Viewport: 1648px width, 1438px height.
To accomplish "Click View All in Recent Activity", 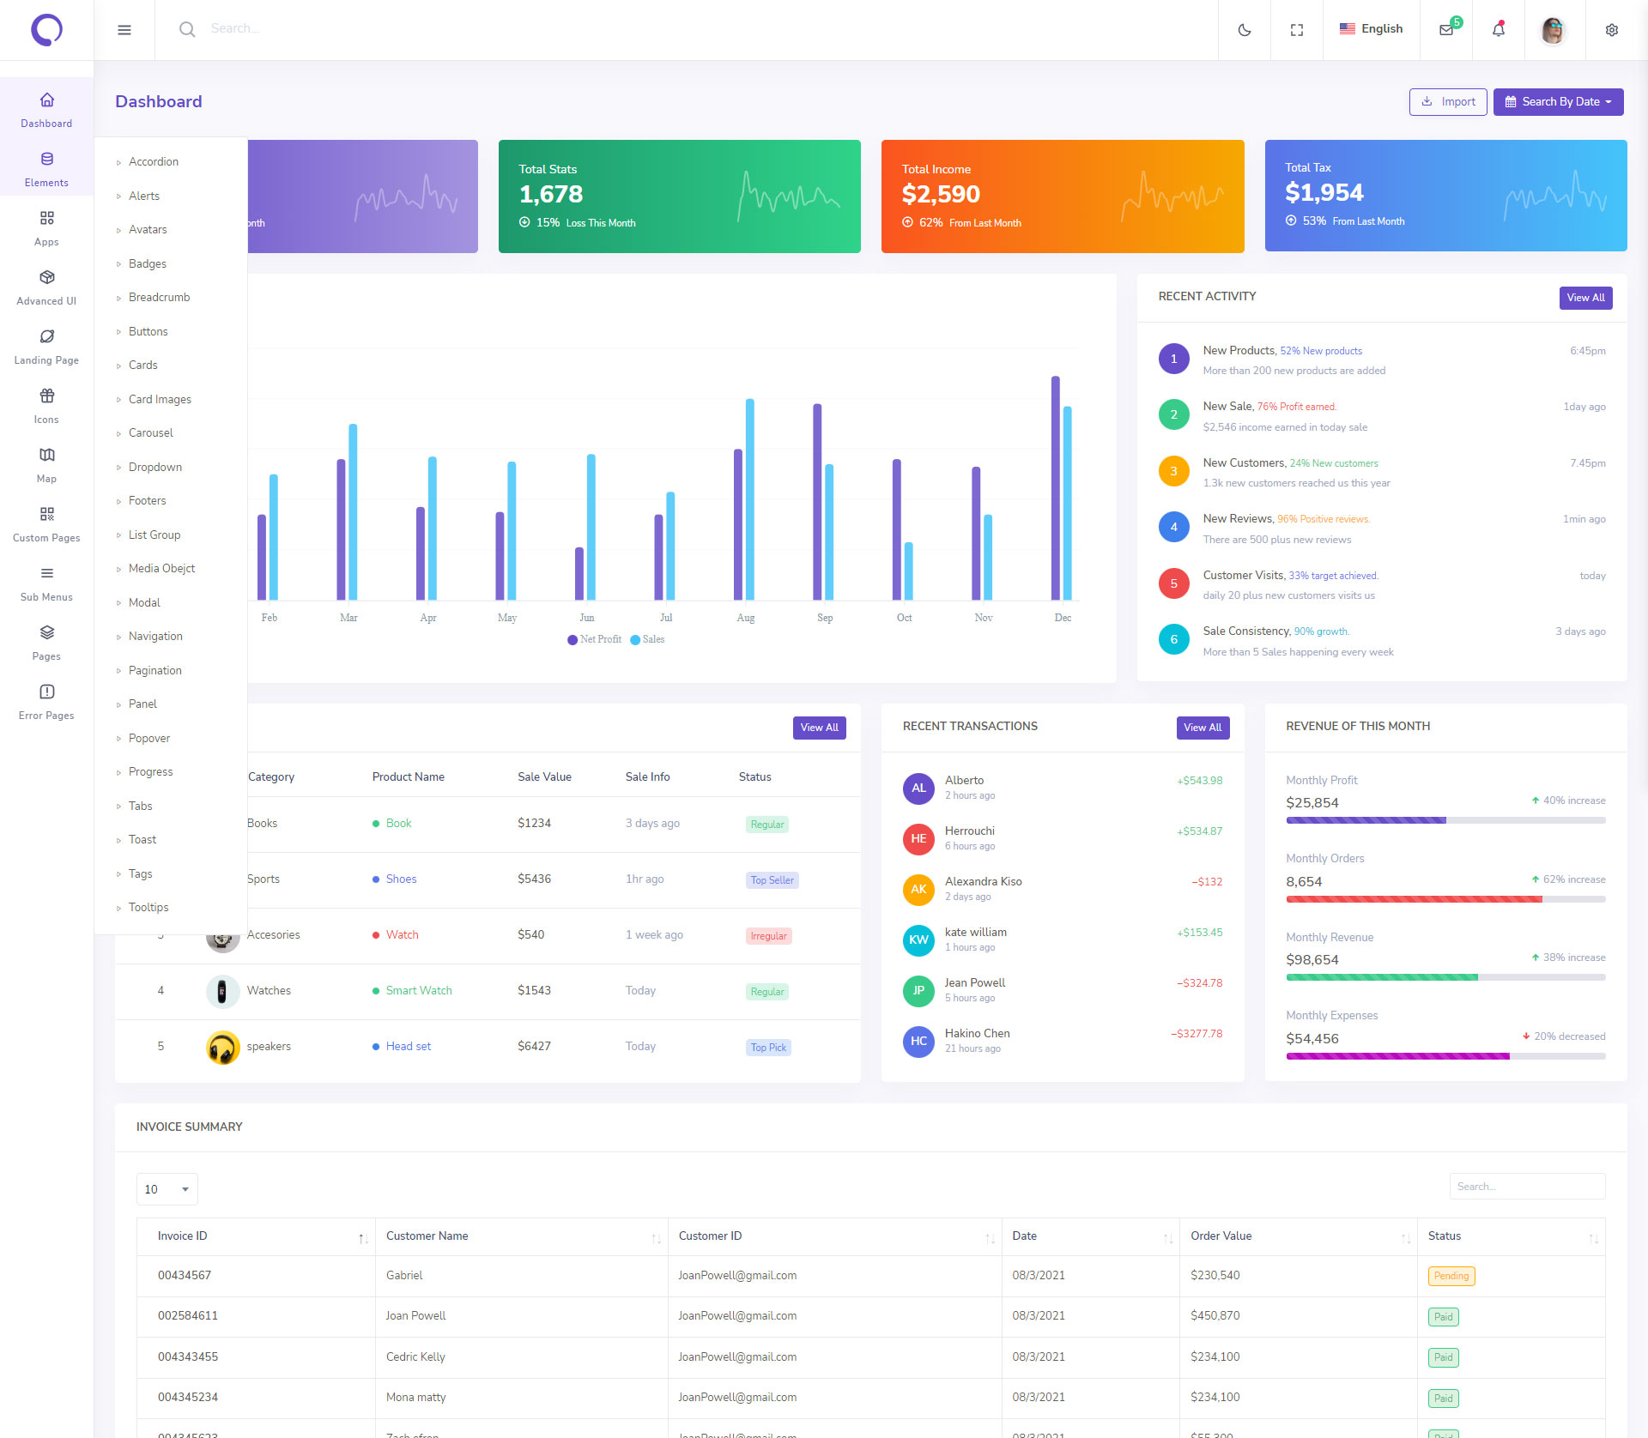I will (x=1585, y=298).
